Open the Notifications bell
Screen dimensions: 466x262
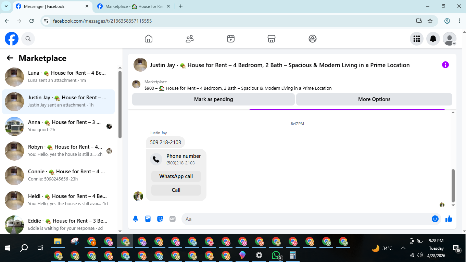coord(433,39)
